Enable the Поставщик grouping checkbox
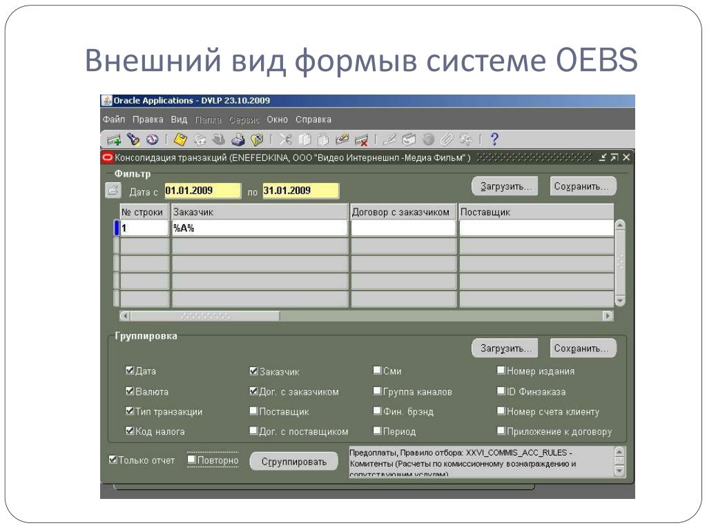Image resolution: width=707 pixels, height=530 pixels. (254, 411)
